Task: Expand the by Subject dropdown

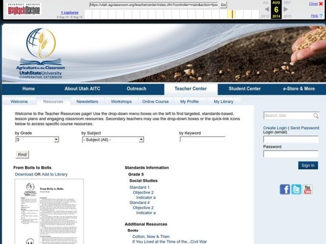Action: click(141, 139)
